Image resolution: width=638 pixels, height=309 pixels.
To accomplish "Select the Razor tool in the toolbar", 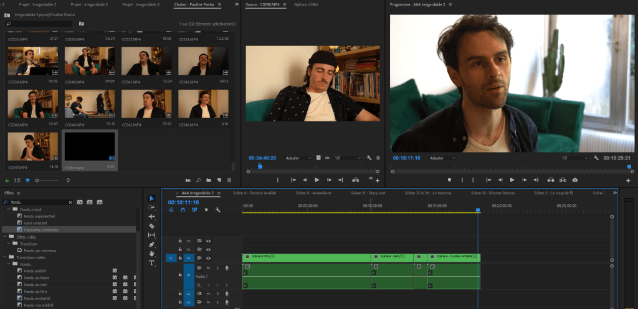I will click(x=151, y=226).
